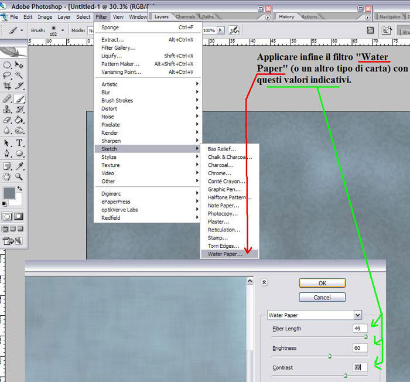The height and width of the screenshot is (382, 410).
Task: Open the flow 100% slider arrow
Action: coord(221,30)
